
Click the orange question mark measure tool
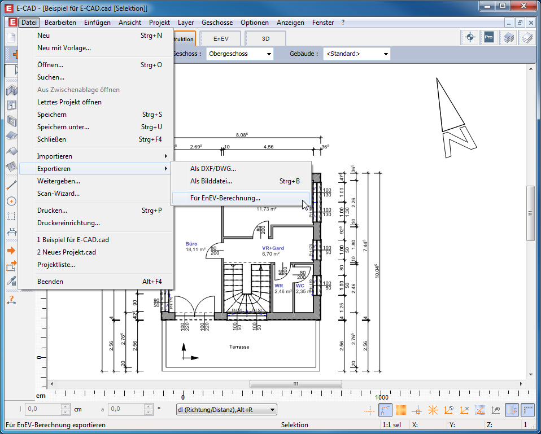(x=11, y=300)
